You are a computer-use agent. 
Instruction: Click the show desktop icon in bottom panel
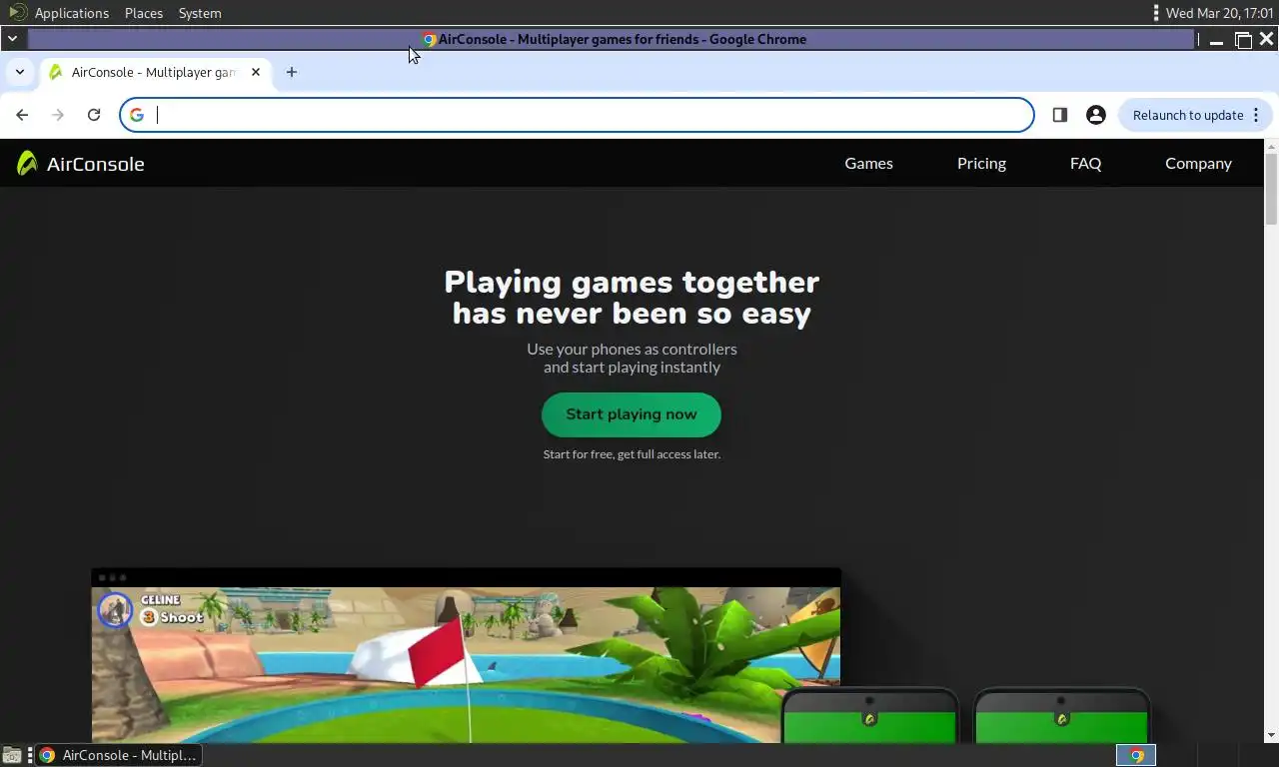pyautogui.click(x=12, y=756)
